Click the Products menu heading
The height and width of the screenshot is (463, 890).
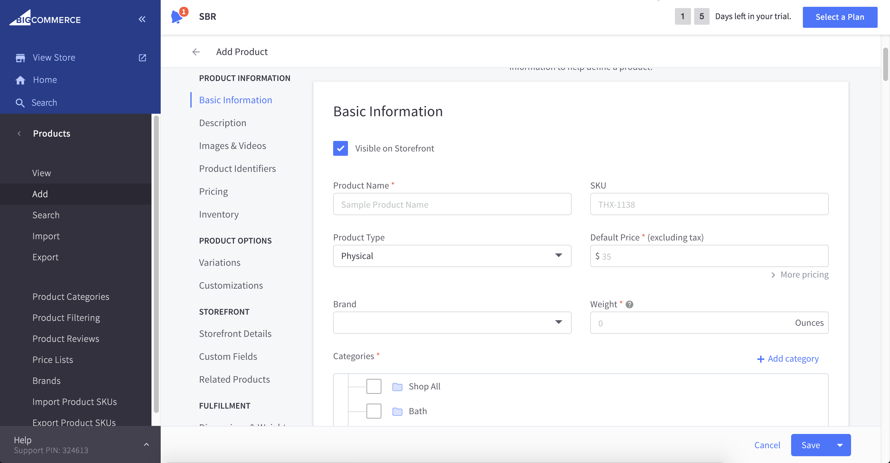tap(52, 134)
